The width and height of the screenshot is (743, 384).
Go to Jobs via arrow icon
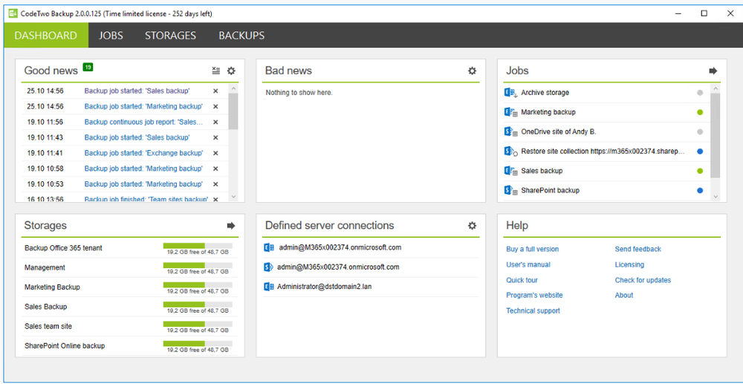point(713,71)
